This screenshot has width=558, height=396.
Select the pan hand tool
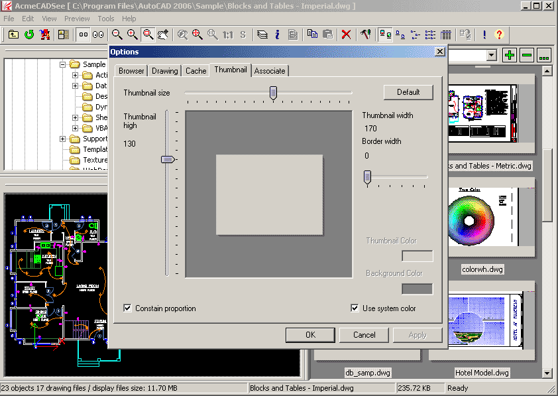(x=163, y=34)
